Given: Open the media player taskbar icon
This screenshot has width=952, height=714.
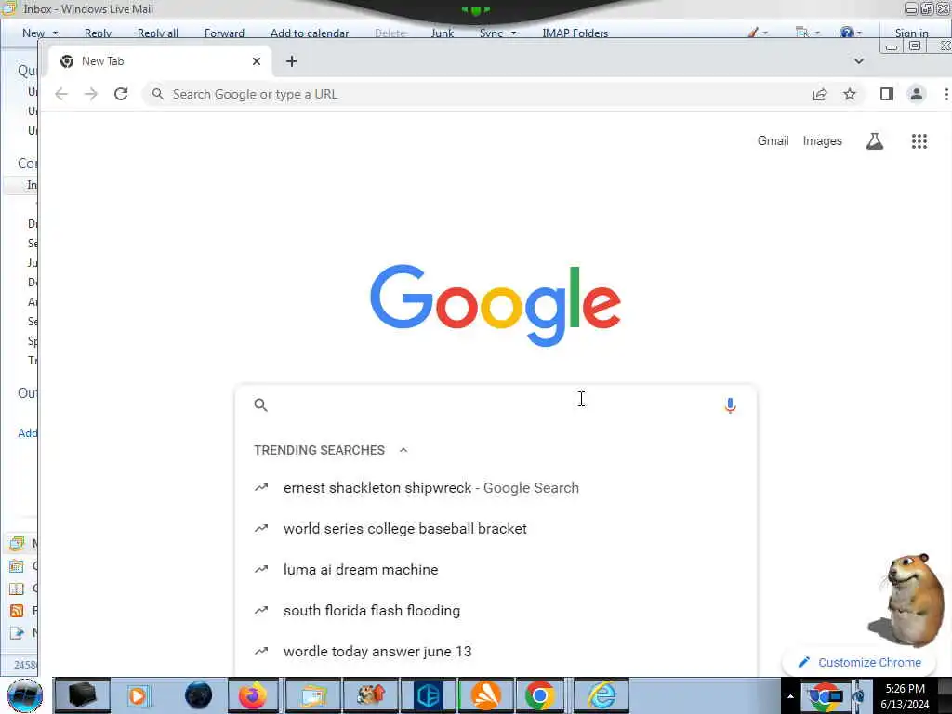Looking at the screenshot, I should (138, 695).
